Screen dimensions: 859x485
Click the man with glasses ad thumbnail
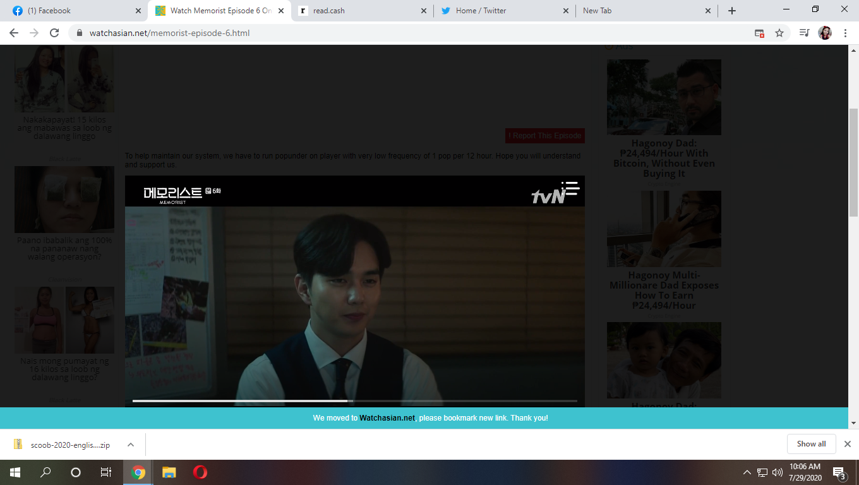pyautogui.click(x=664, y=97)
